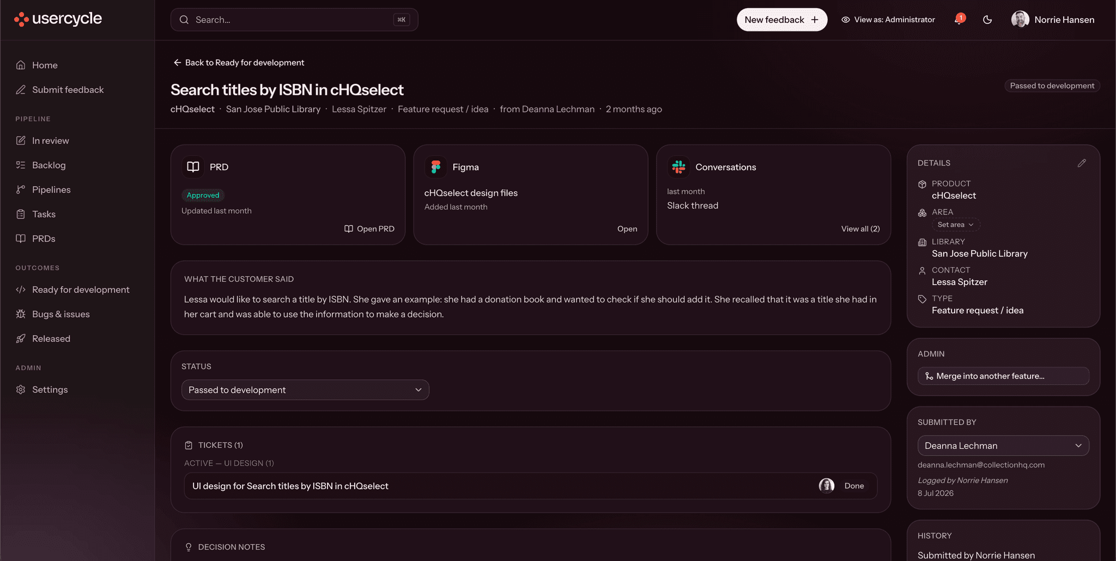
Task: Click the Slack thread conversation entry
Action: click(x=692, y=206)
